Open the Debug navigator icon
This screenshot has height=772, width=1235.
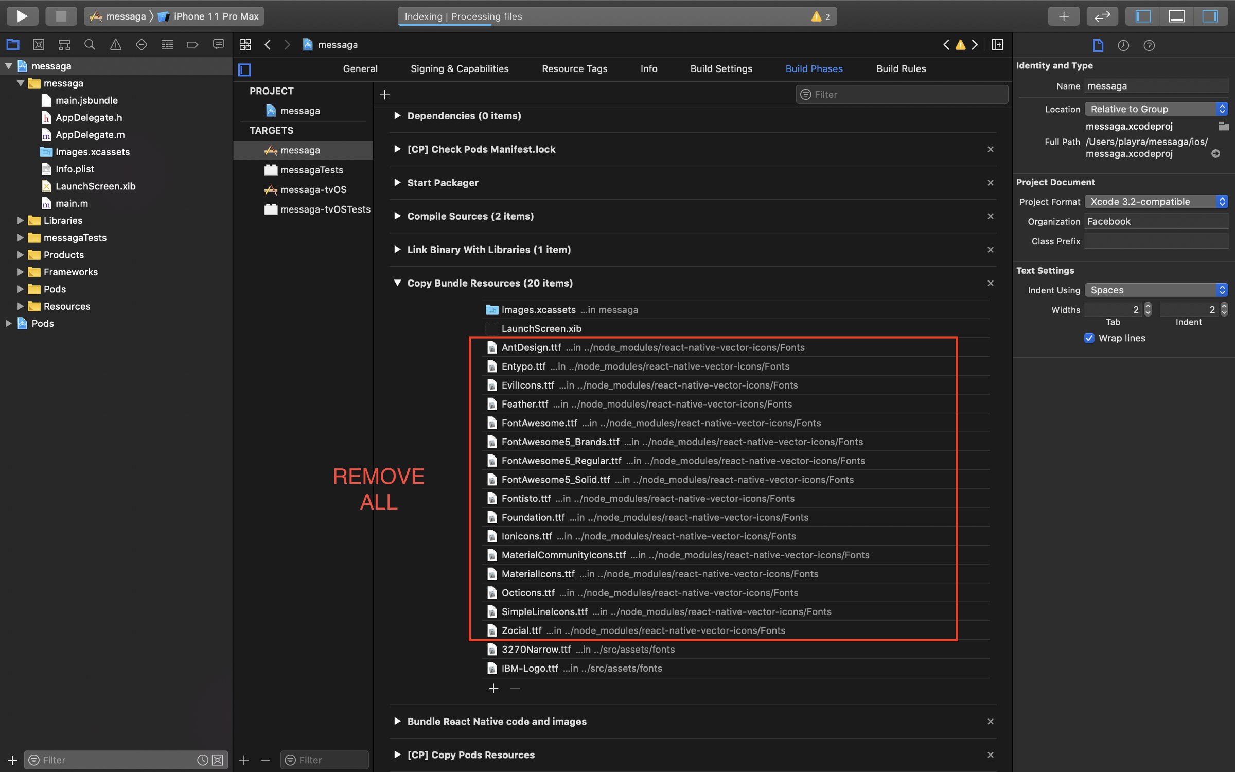pyautogui.click(x=167, y=45)
